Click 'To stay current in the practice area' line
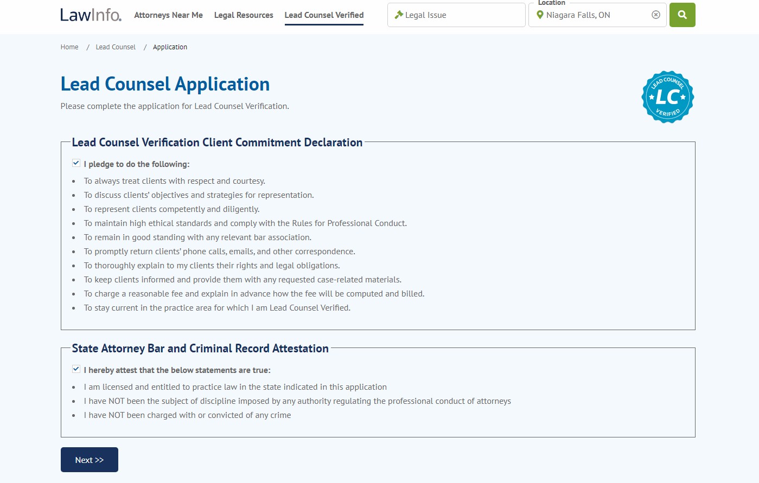This screenshot has height=483, width=759. pyautogui.click(x=217, y=308)
